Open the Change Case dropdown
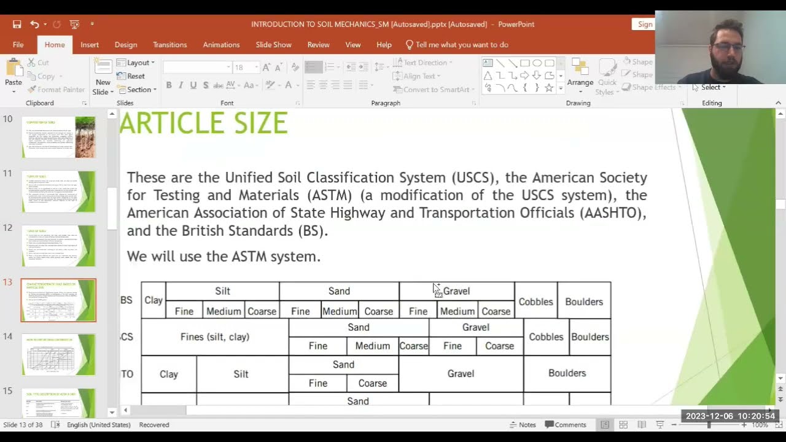The image size is (786, 442). (252, 85)
